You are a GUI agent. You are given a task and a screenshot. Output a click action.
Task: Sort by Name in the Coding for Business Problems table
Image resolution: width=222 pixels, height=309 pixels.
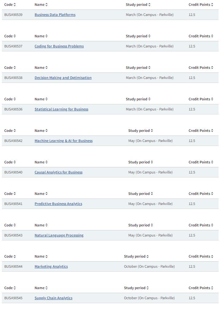41,36
